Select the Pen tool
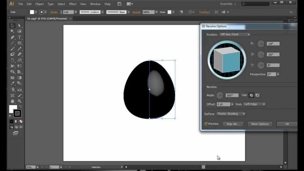This screenshot has height=171, width=304. [x=13, y=37]
